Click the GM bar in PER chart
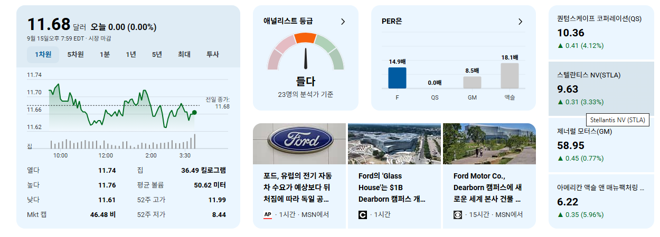The image size is (660, 237). (x=472, y=83)
